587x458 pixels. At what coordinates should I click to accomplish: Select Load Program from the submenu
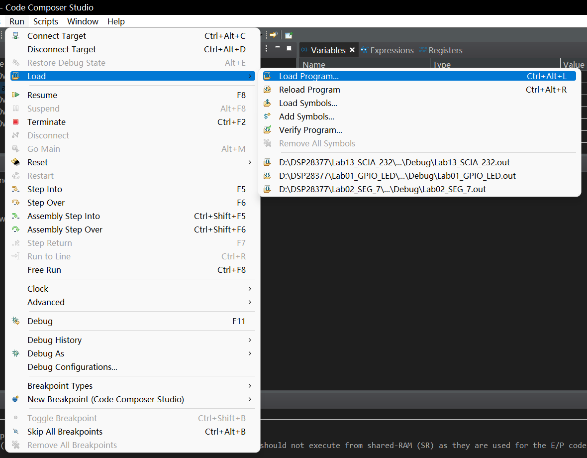308,76
